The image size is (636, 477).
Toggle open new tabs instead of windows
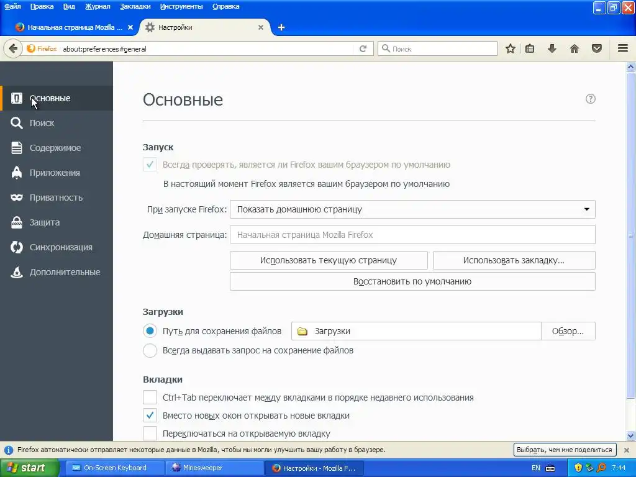150,416
